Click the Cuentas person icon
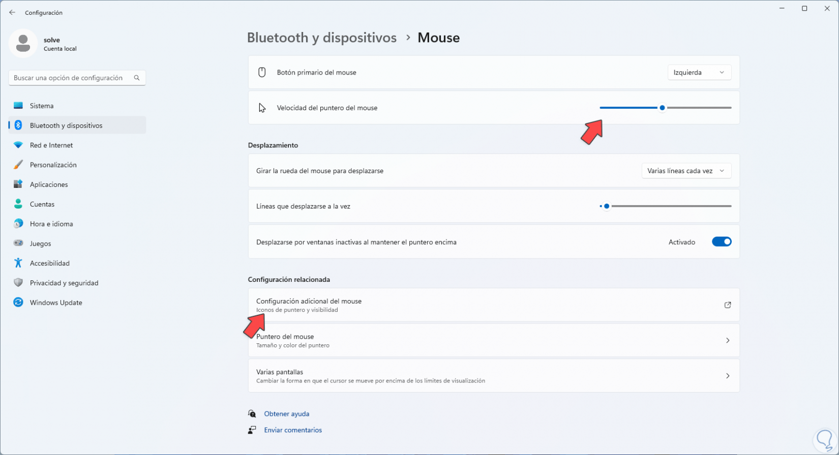Viewport: 839px width, 455px height. 18,204
